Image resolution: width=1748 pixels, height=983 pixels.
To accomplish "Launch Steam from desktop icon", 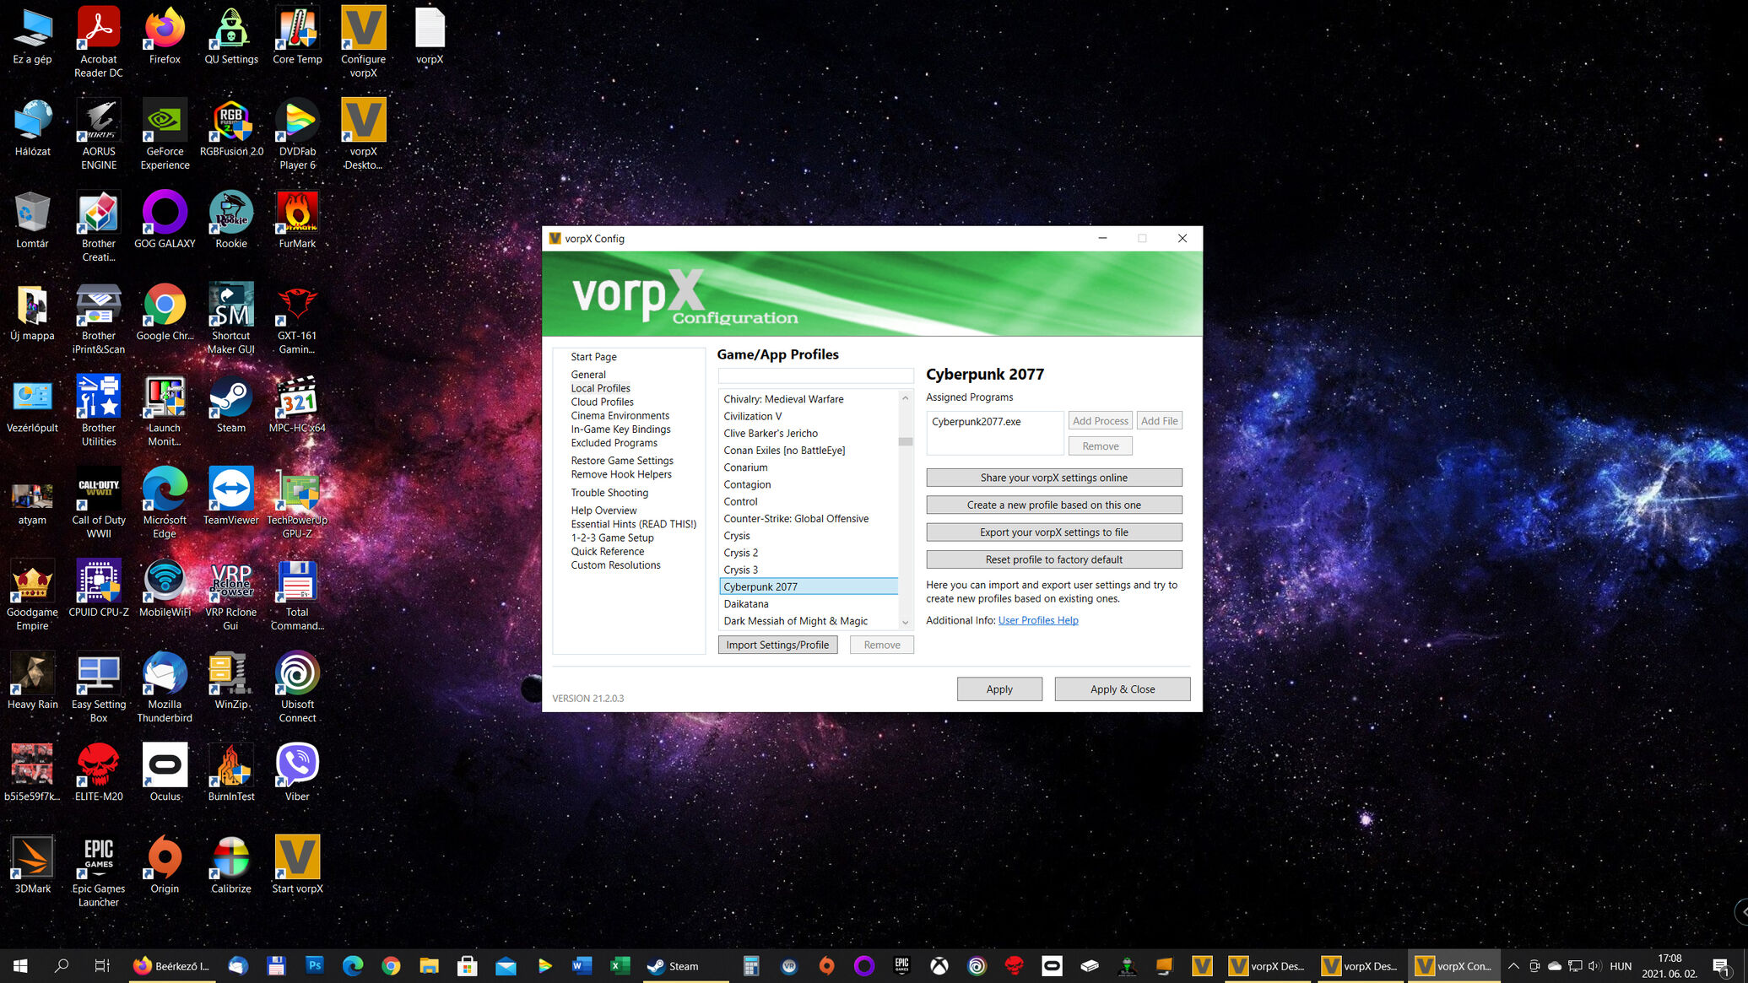I will [x=230, y=404].
